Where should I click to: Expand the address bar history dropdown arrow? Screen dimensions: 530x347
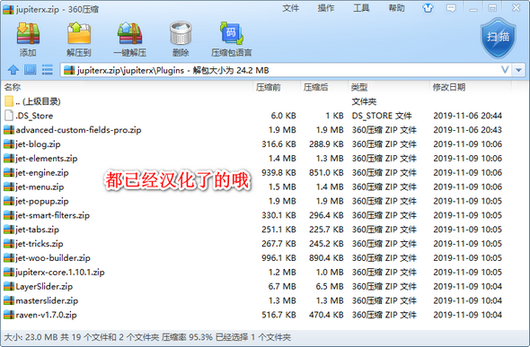[518, 70]
